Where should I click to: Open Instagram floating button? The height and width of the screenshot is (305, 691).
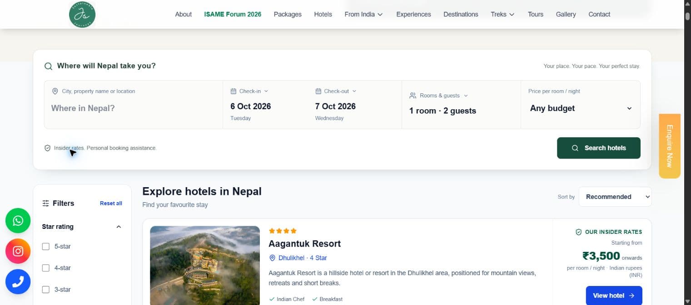[x=18, y=251]
